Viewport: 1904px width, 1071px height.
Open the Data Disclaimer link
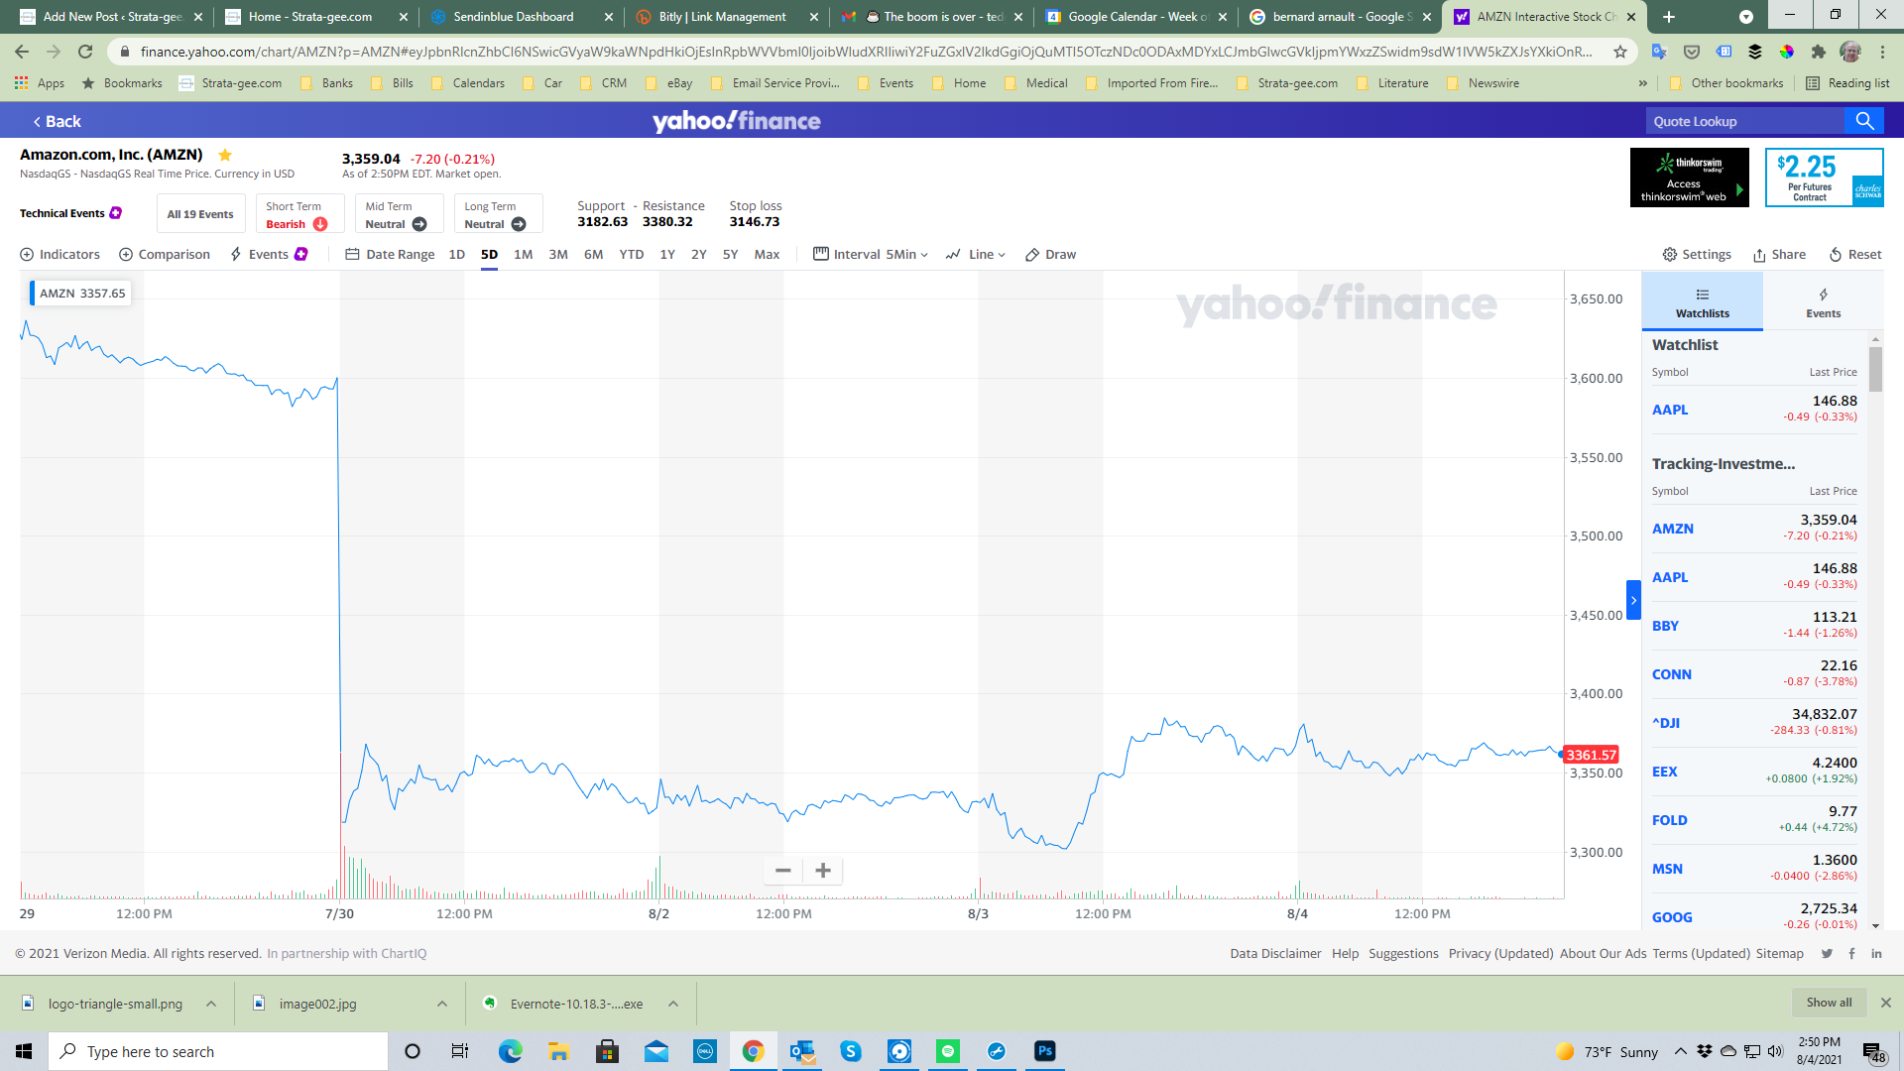1275,954
